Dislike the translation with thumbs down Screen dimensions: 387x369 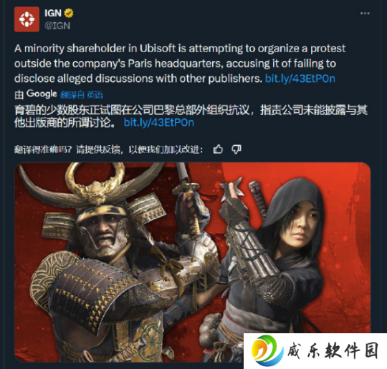pos(236,149)
